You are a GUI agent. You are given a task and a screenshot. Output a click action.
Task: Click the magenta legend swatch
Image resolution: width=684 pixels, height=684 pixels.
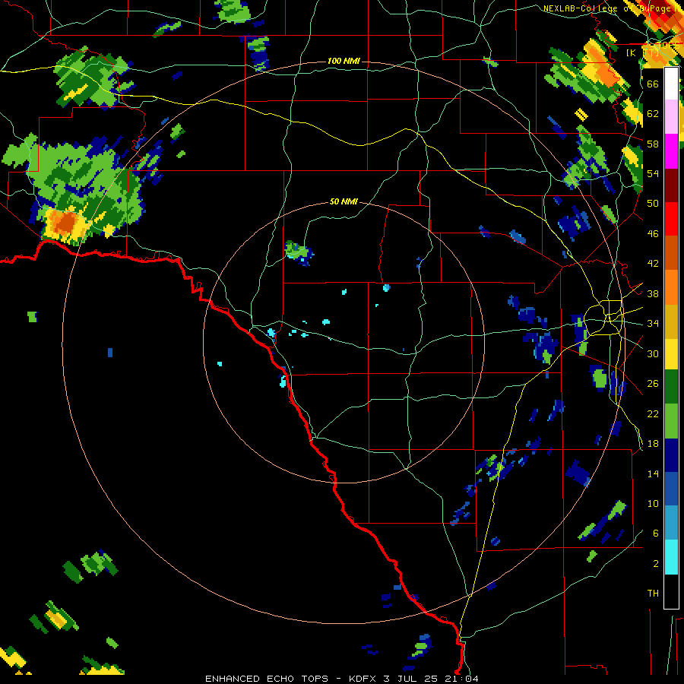671,151
